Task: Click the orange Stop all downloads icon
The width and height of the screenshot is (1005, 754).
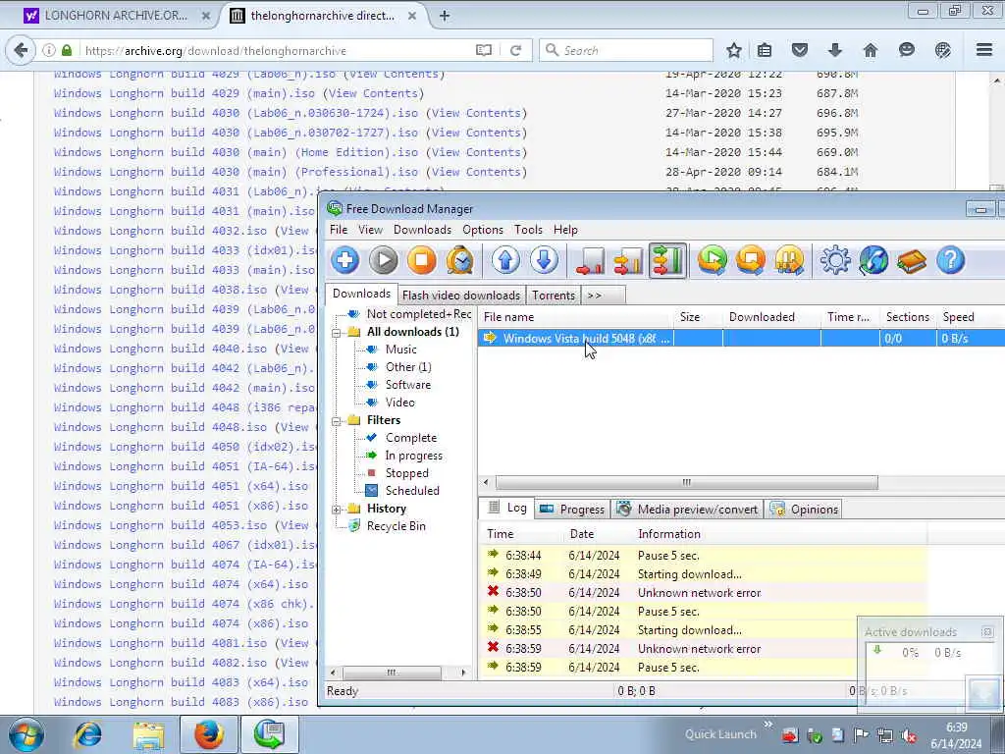Action: click(751, 261)
